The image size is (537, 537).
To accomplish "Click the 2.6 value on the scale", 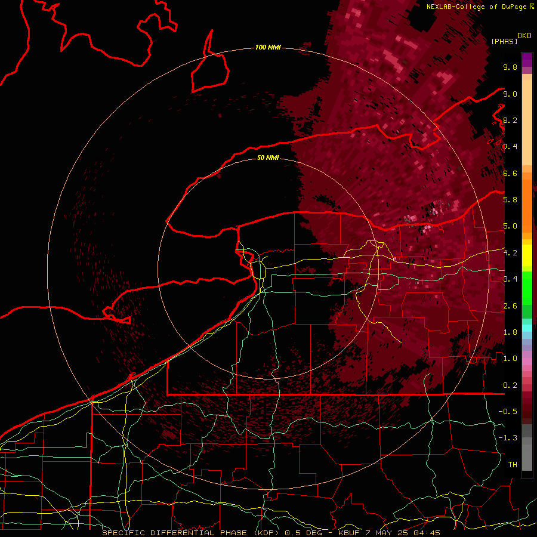I will pyautogui.click(x=510, y=306).
